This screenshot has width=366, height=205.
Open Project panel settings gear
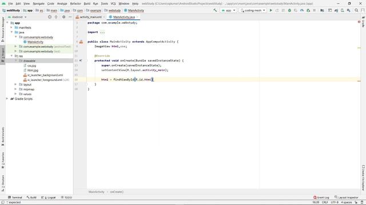(x=63, y=17)
